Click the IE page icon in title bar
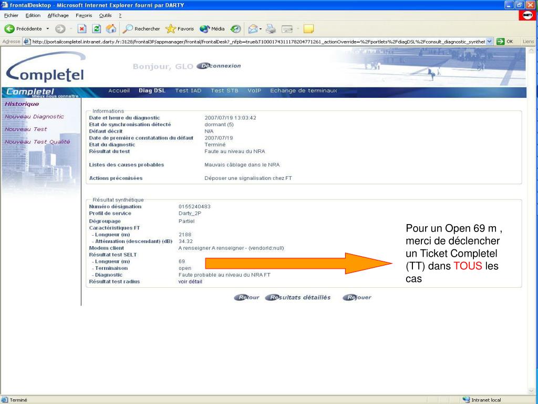 point(4,5)
